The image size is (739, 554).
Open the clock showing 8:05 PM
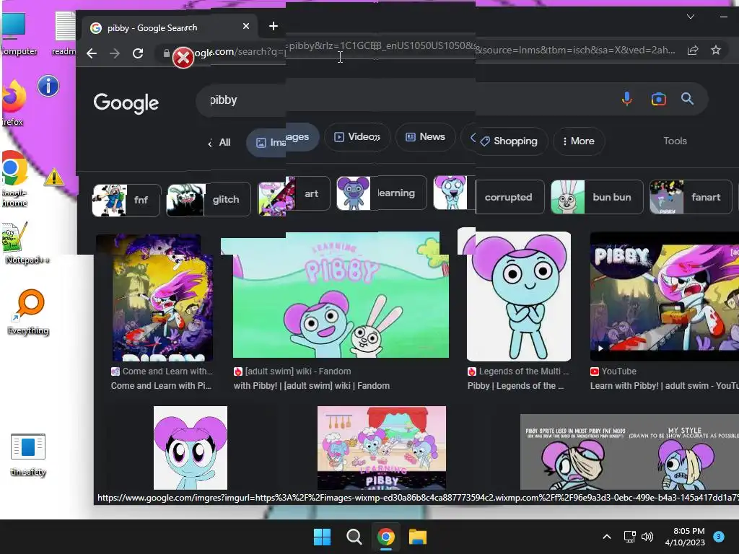(x=686, y=537)
